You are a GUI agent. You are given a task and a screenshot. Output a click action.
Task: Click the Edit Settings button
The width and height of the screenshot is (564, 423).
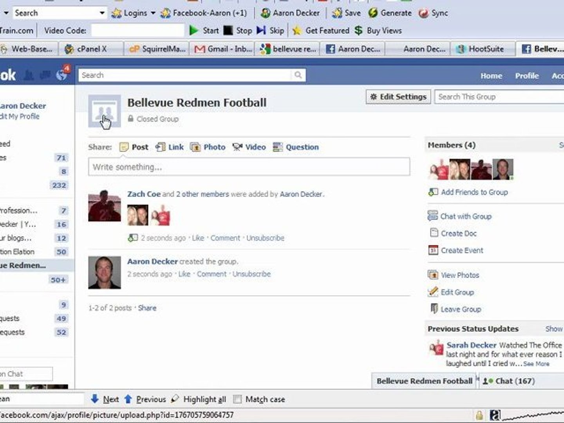coord(398,96)
